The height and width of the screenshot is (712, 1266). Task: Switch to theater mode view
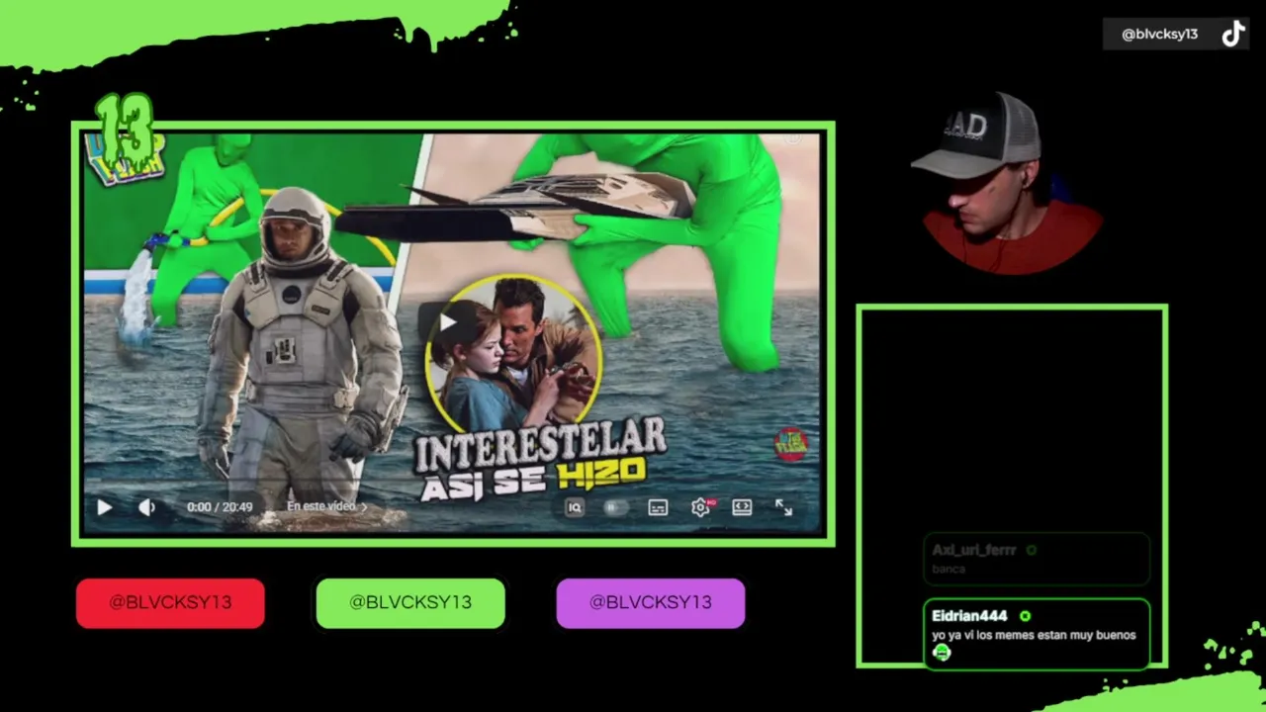[x=742, y=507]
